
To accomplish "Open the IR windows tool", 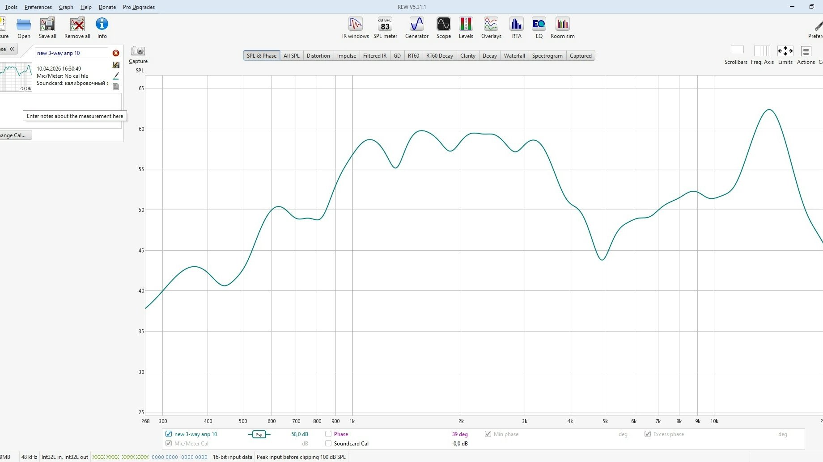I will click(x=356, y=28).
